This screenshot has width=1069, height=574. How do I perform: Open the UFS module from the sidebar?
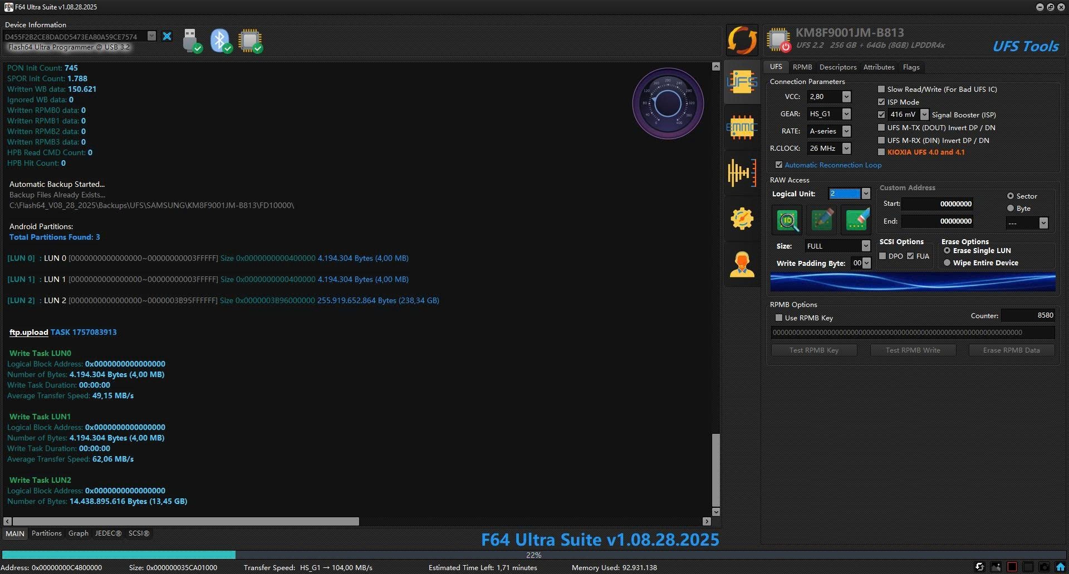pyautogui.click(x=742, y=83)
